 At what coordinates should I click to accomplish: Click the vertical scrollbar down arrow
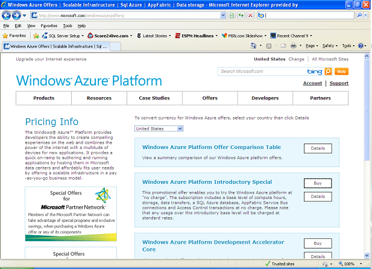coord(367,256)
